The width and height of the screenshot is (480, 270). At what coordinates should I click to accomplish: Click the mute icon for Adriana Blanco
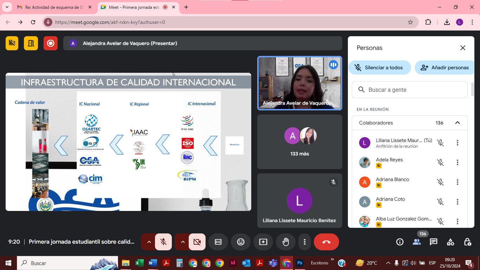(x=440, y=182)
